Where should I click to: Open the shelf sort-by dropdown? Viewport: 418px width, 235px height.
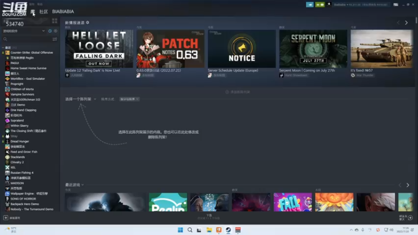[129, 99]
